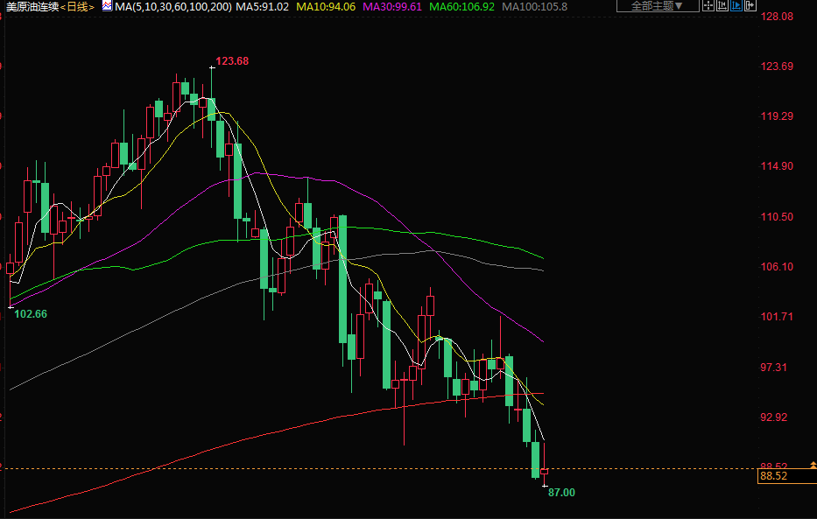Click the 102.66 starting low label
This screenshot has width=817, height=519.
click(x=31, y=313)
